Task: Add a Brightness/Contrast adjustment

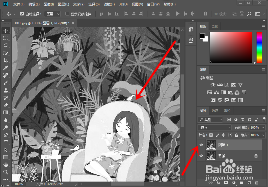Action: click(213, 85)
